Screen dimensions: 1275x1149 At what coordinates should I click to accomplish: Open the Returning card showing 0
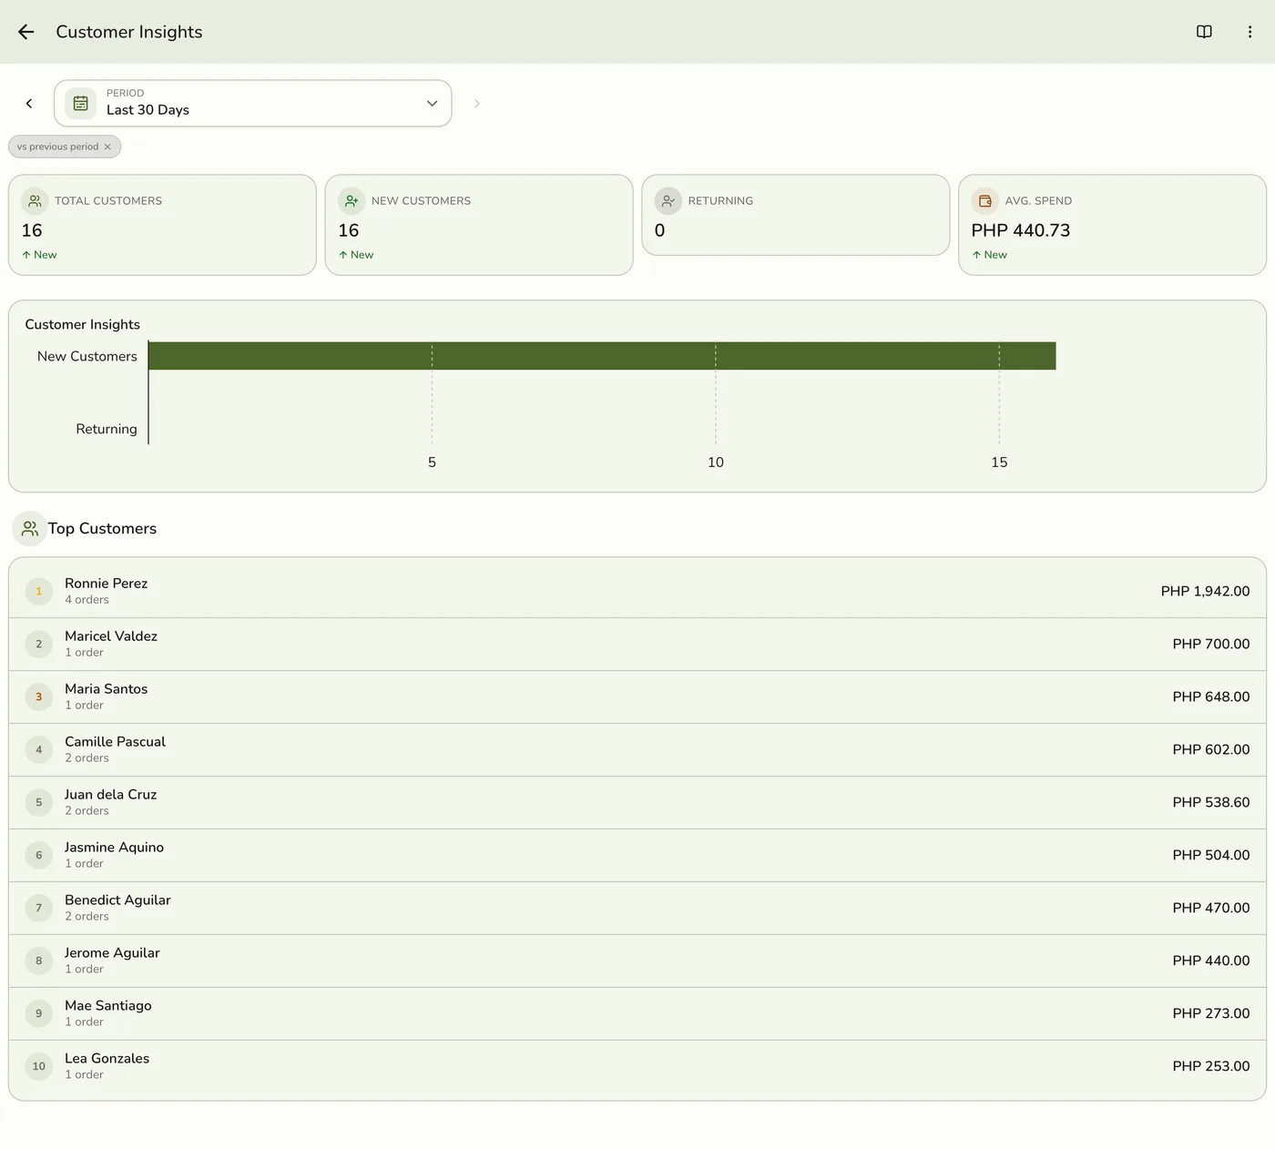click(796, 215)
